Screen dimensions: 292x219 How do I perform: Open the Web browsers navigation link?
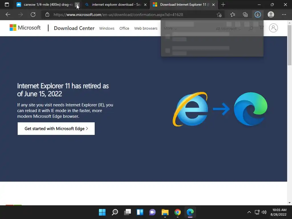(x=146, y=28)
